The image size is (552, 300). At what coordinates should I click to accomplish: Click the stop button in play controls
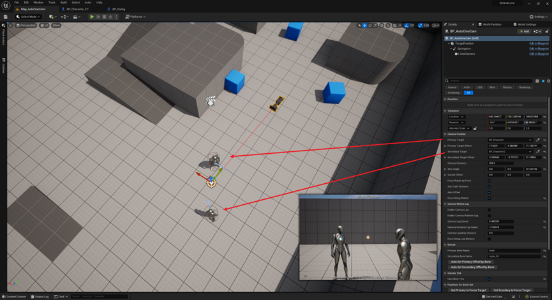pos(104,17)
